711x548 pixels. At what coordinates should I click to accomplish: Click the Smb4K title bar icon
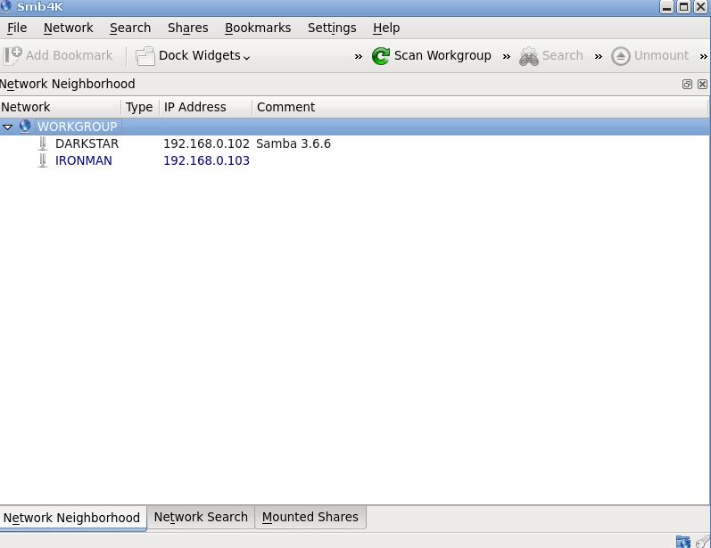point(5,6)
